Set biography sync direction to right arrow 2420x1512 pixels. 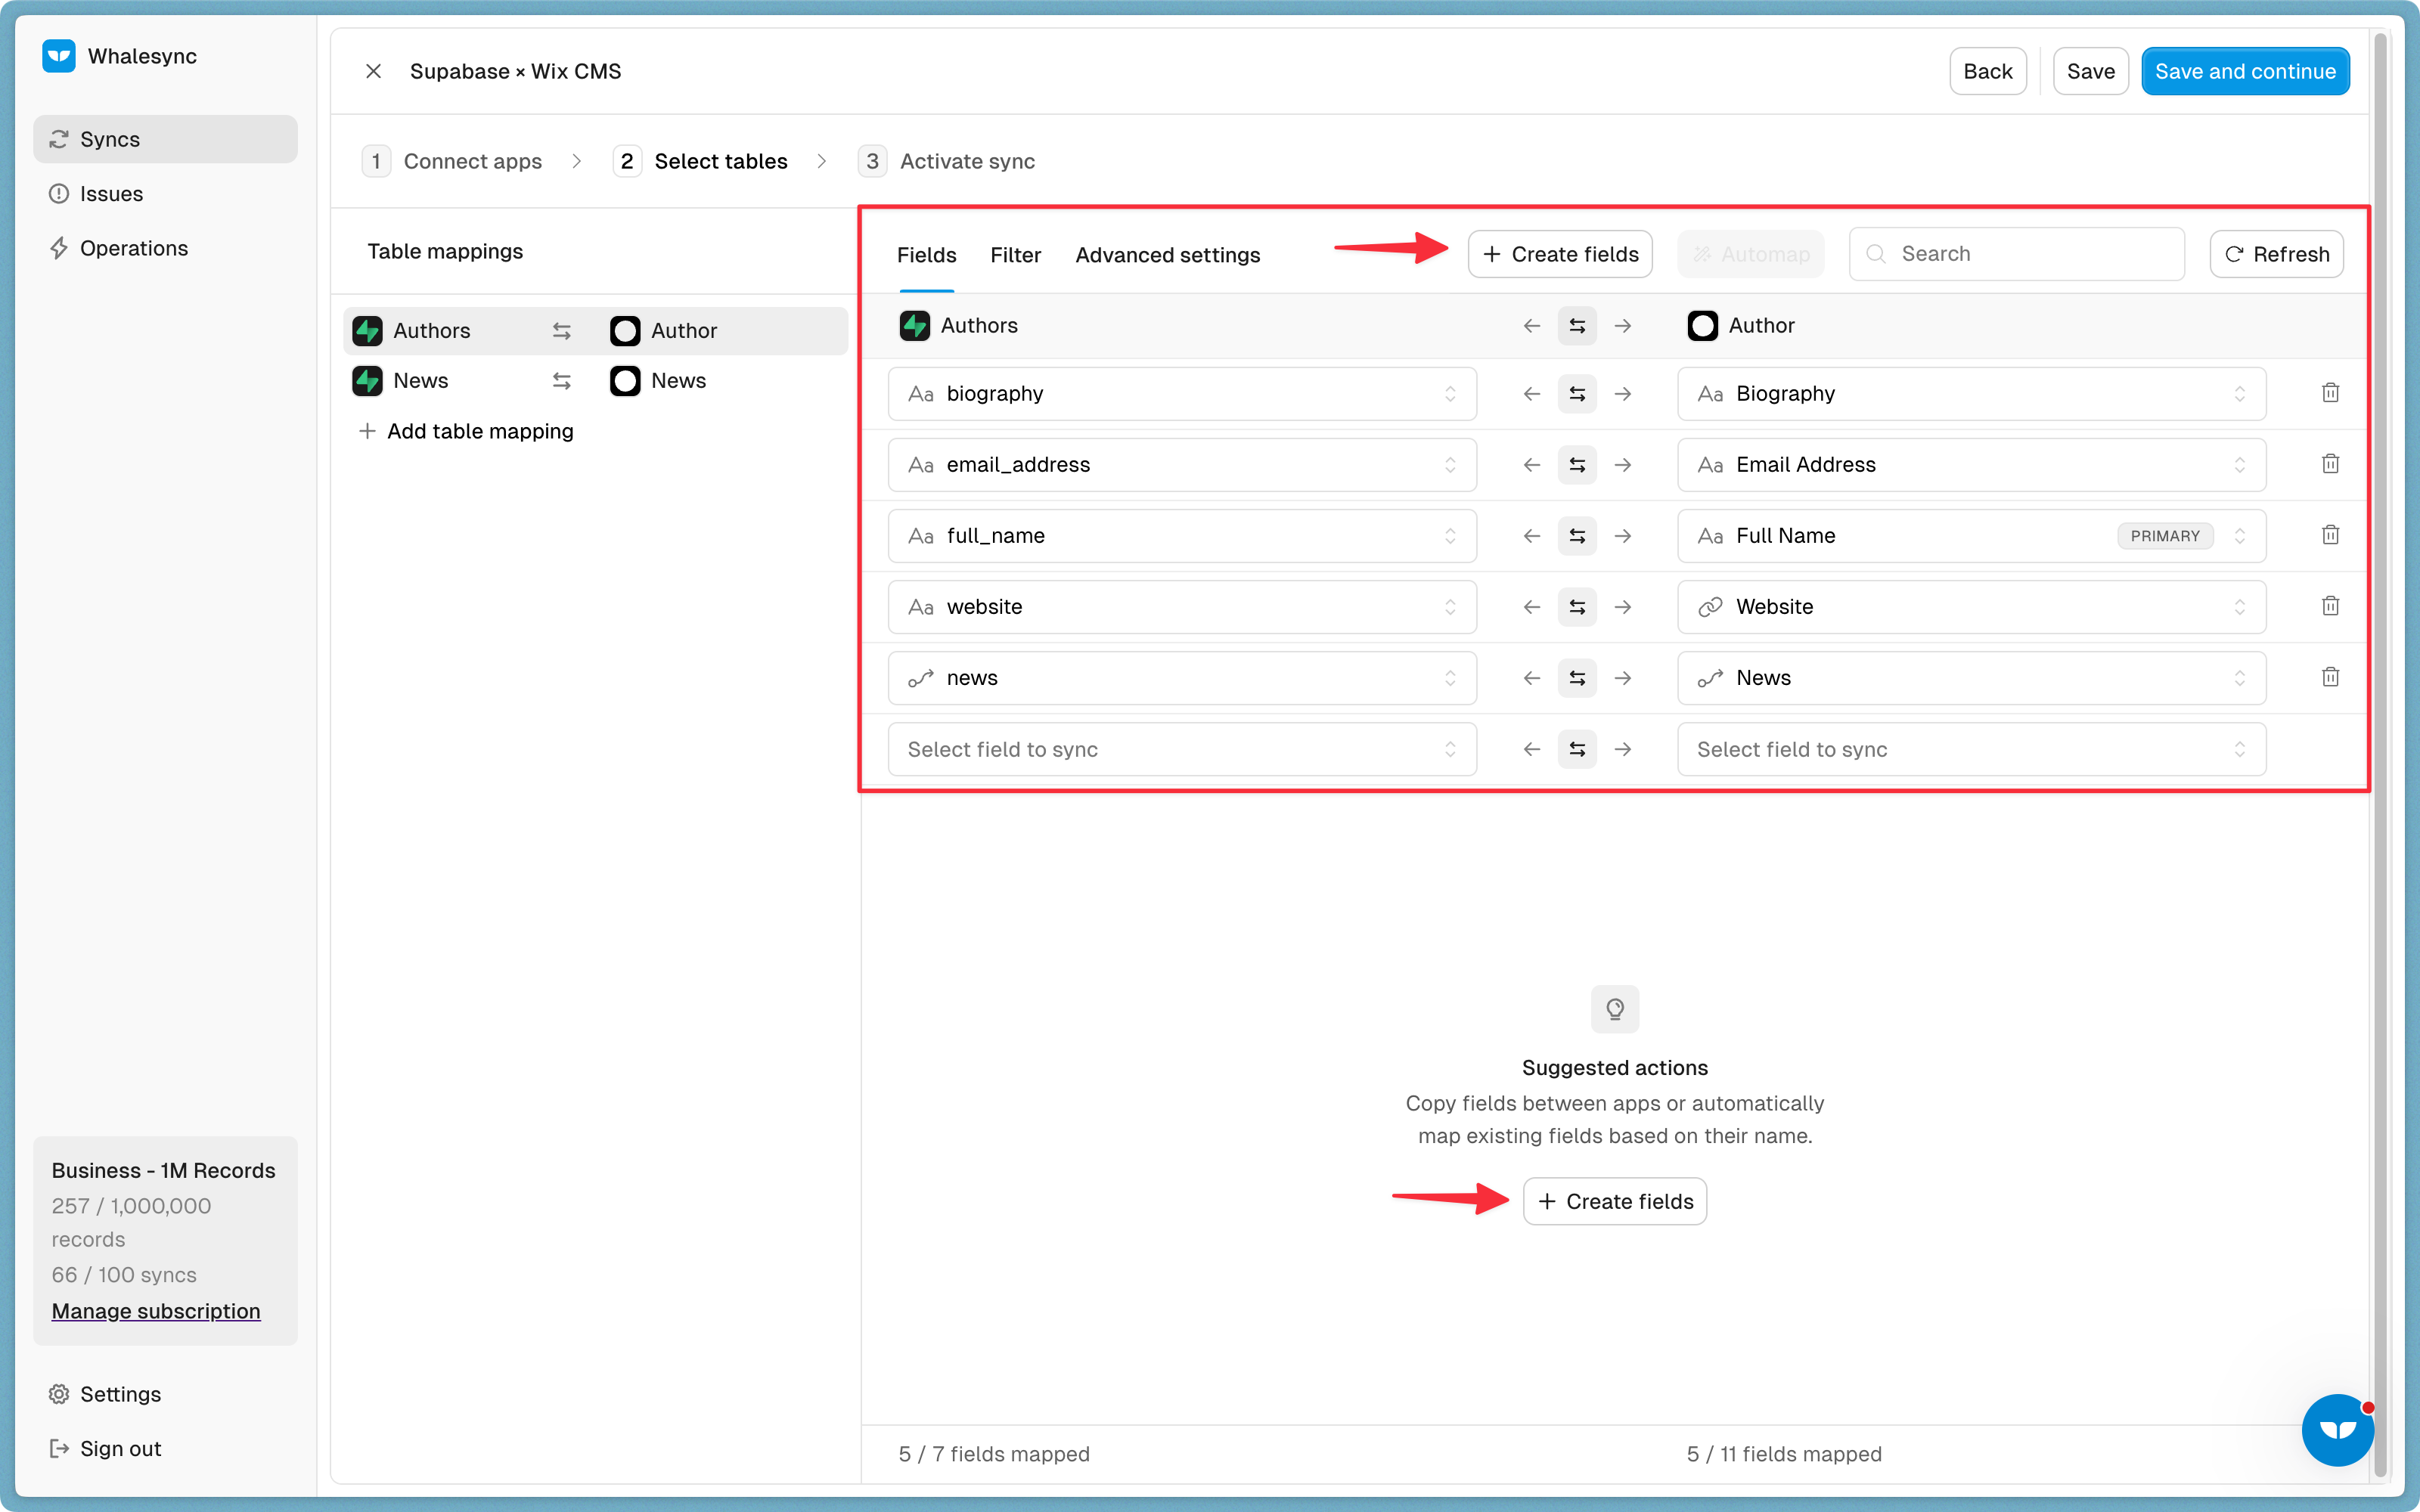[x=1623, y=394]
